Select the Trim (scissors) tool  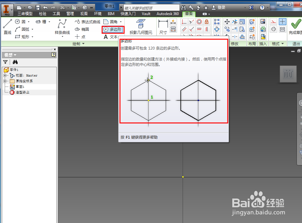click(235, 22)
